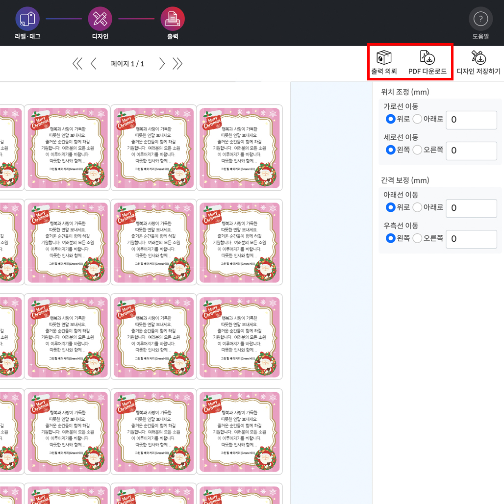Select 아래로 under 아래선 이동

tap(417, 207)
